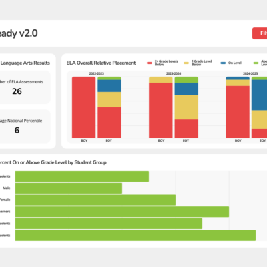Click the 'National Percentile' card label
Image resolution: width=267 pixels, height=267 pixels.
tap(25, 121)
